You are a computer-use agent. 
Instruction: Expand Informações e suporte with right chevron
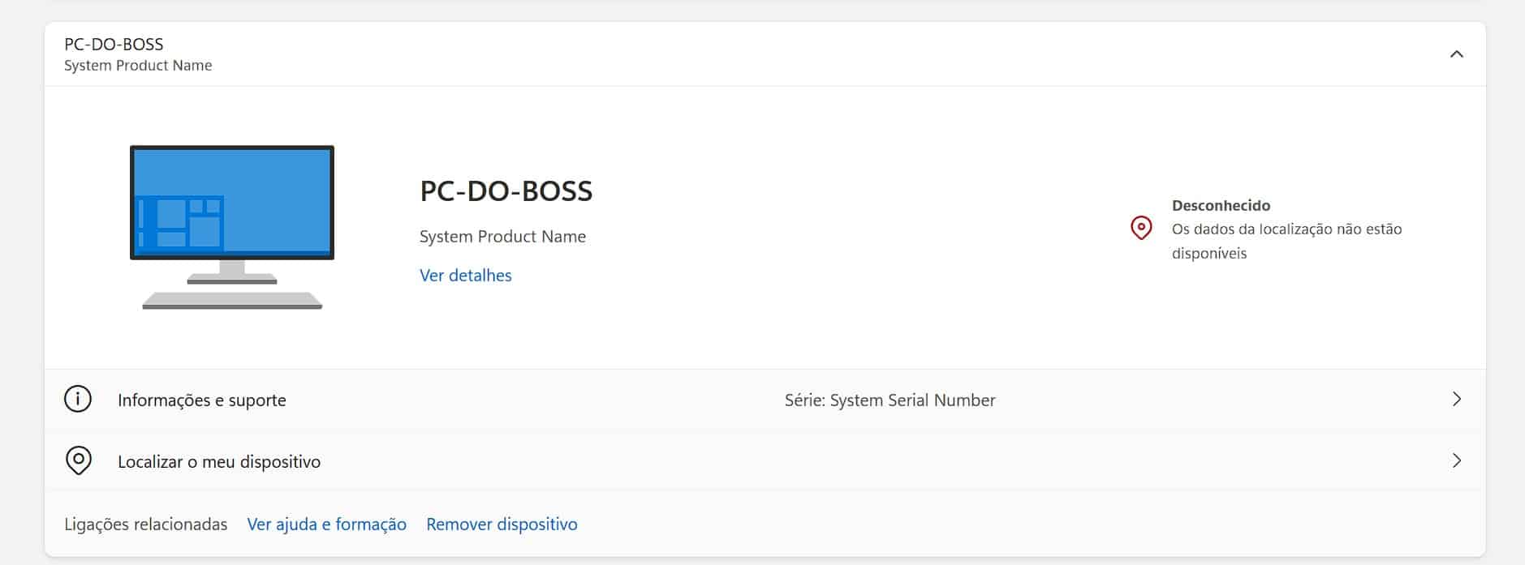(x=1456, y=400)
